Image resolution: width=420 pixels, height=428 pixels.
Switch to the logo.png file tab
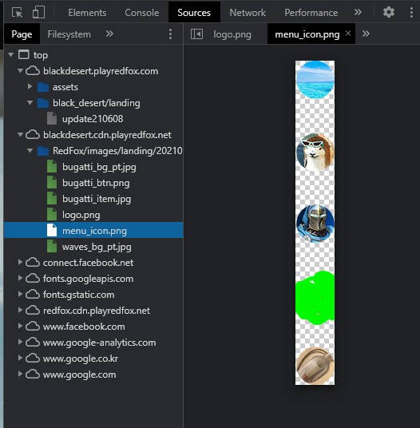coord(232,34)
